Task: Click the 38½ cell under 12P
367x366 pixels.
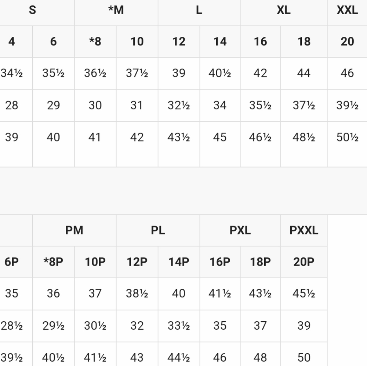Action: [137, 293]
